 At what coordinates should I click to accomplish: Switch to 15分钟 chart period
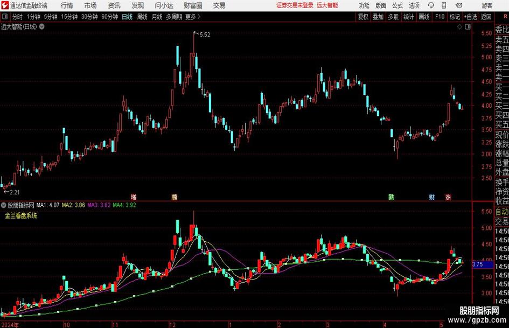[x=69, y=17]
